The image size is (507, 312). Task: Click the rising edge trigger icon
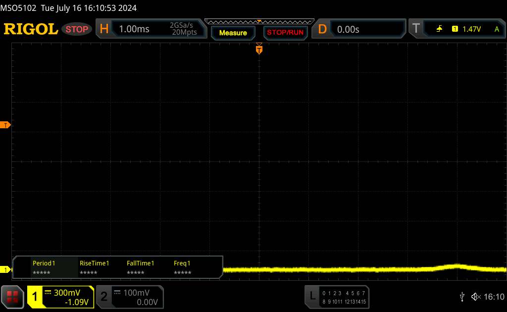[439, 29]
